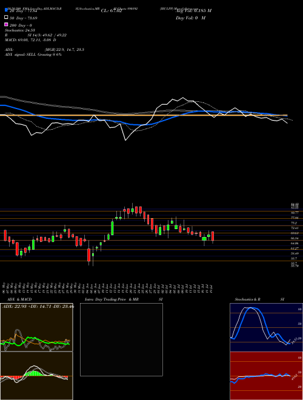Click the 'Day Vol: 0 M' label
303x400 pixels.
(x=190, y=18)
